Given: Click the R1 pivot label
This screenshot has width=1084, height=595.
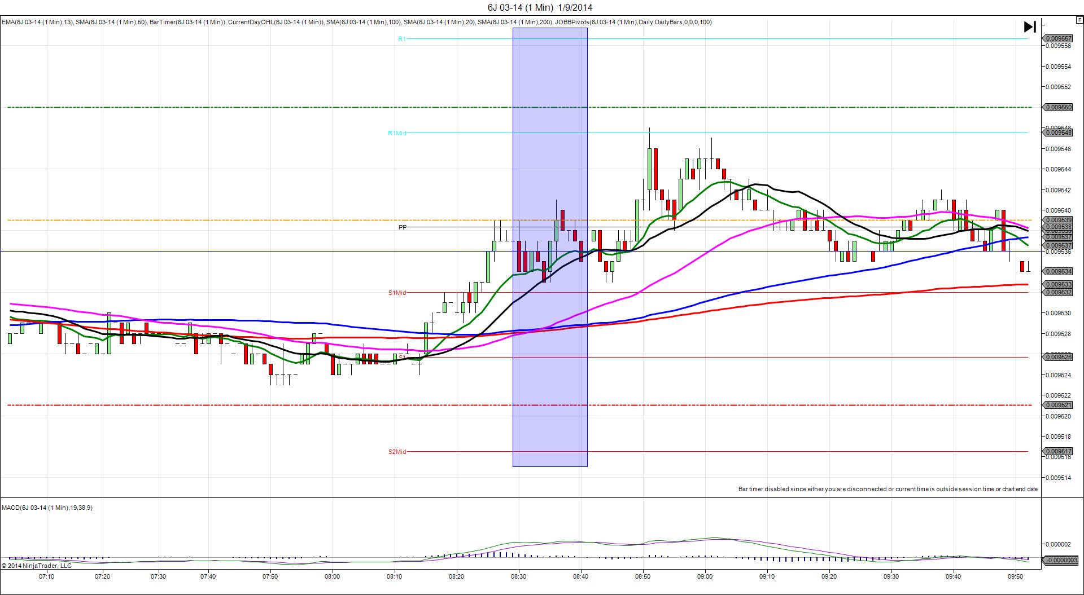Looking at the screenshot, I should 402,39.
